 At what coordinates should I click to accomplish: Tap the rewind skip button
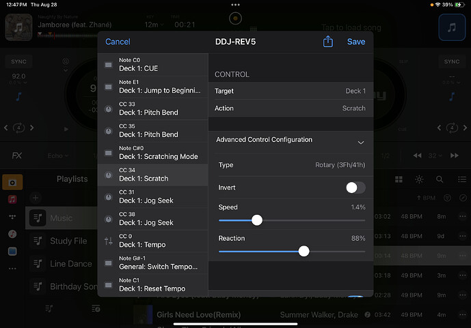pos(417,155)
